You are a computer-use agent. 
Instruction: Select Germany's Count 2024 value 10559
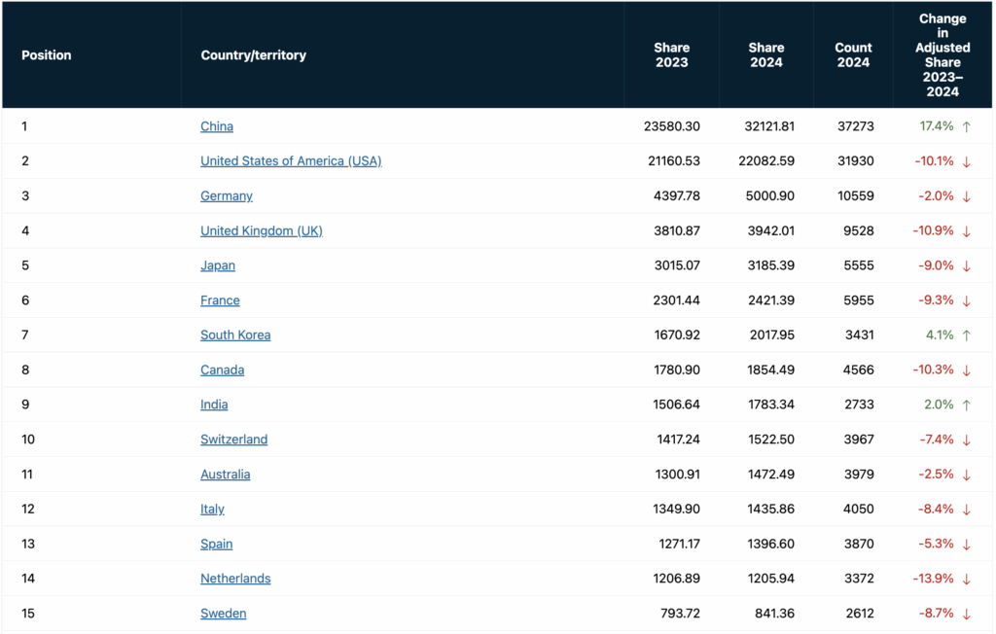856,196
